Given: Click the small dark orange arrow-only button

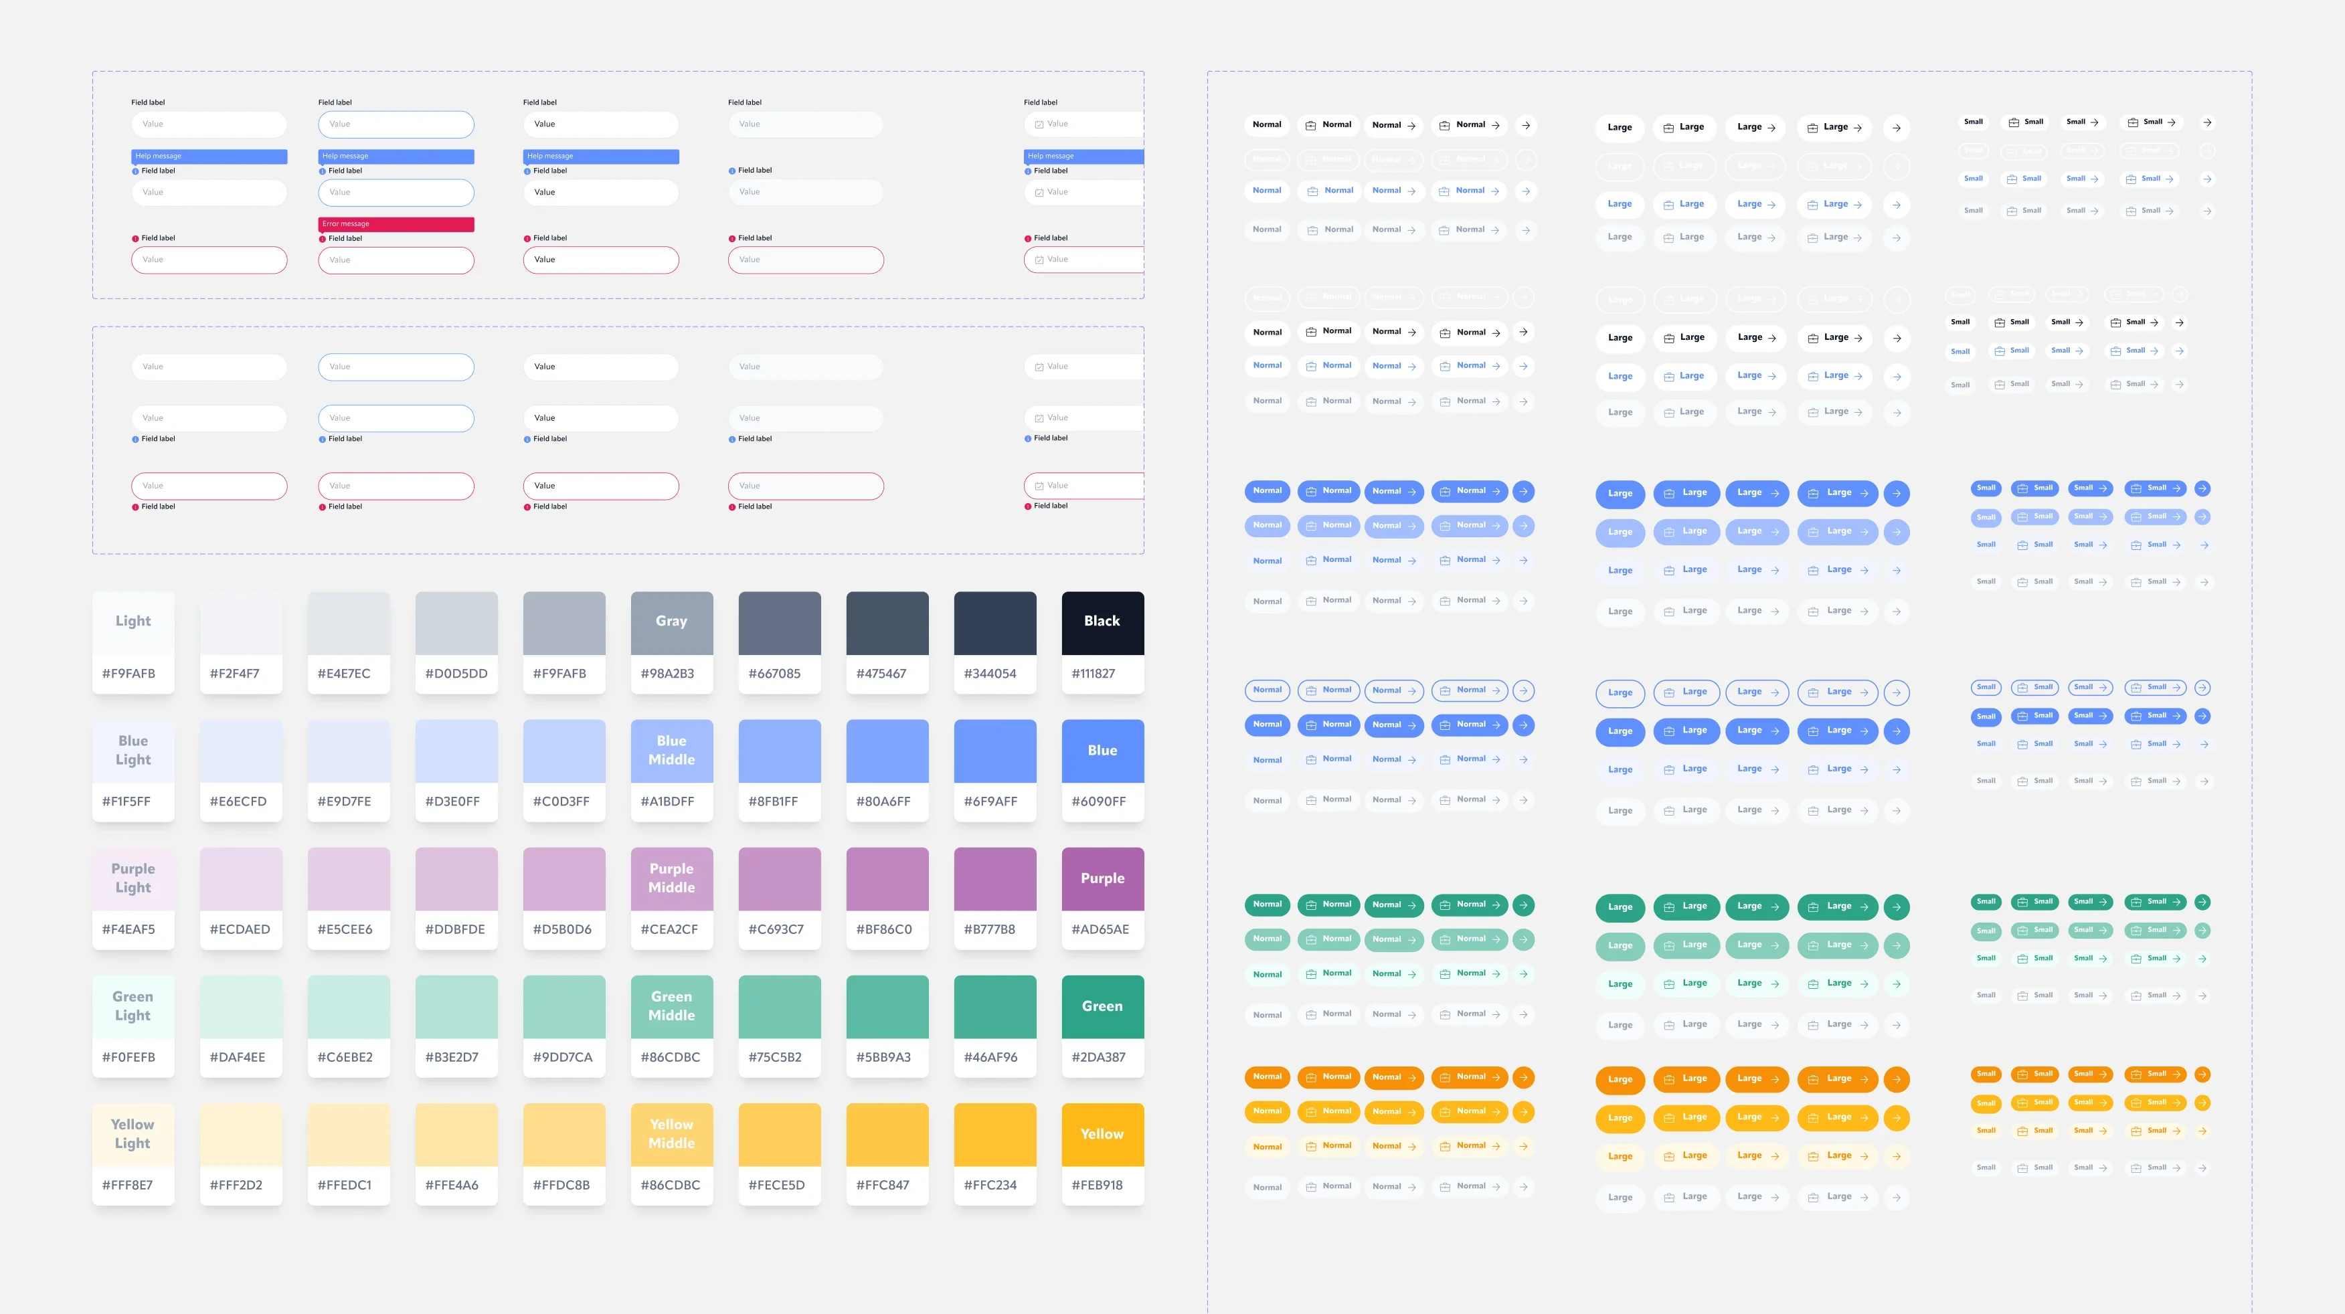Looking at the screenshot, I should point(2202,1074).
